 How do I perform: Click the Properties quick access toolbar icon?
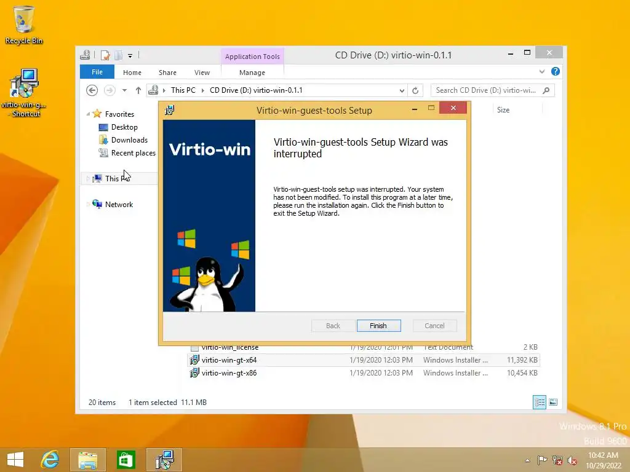point(105,55)
